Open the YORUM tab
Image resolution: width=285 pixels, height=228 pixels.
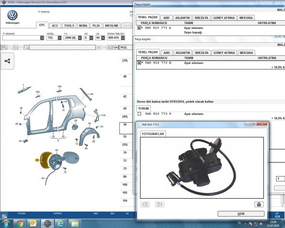click(143, 108)
